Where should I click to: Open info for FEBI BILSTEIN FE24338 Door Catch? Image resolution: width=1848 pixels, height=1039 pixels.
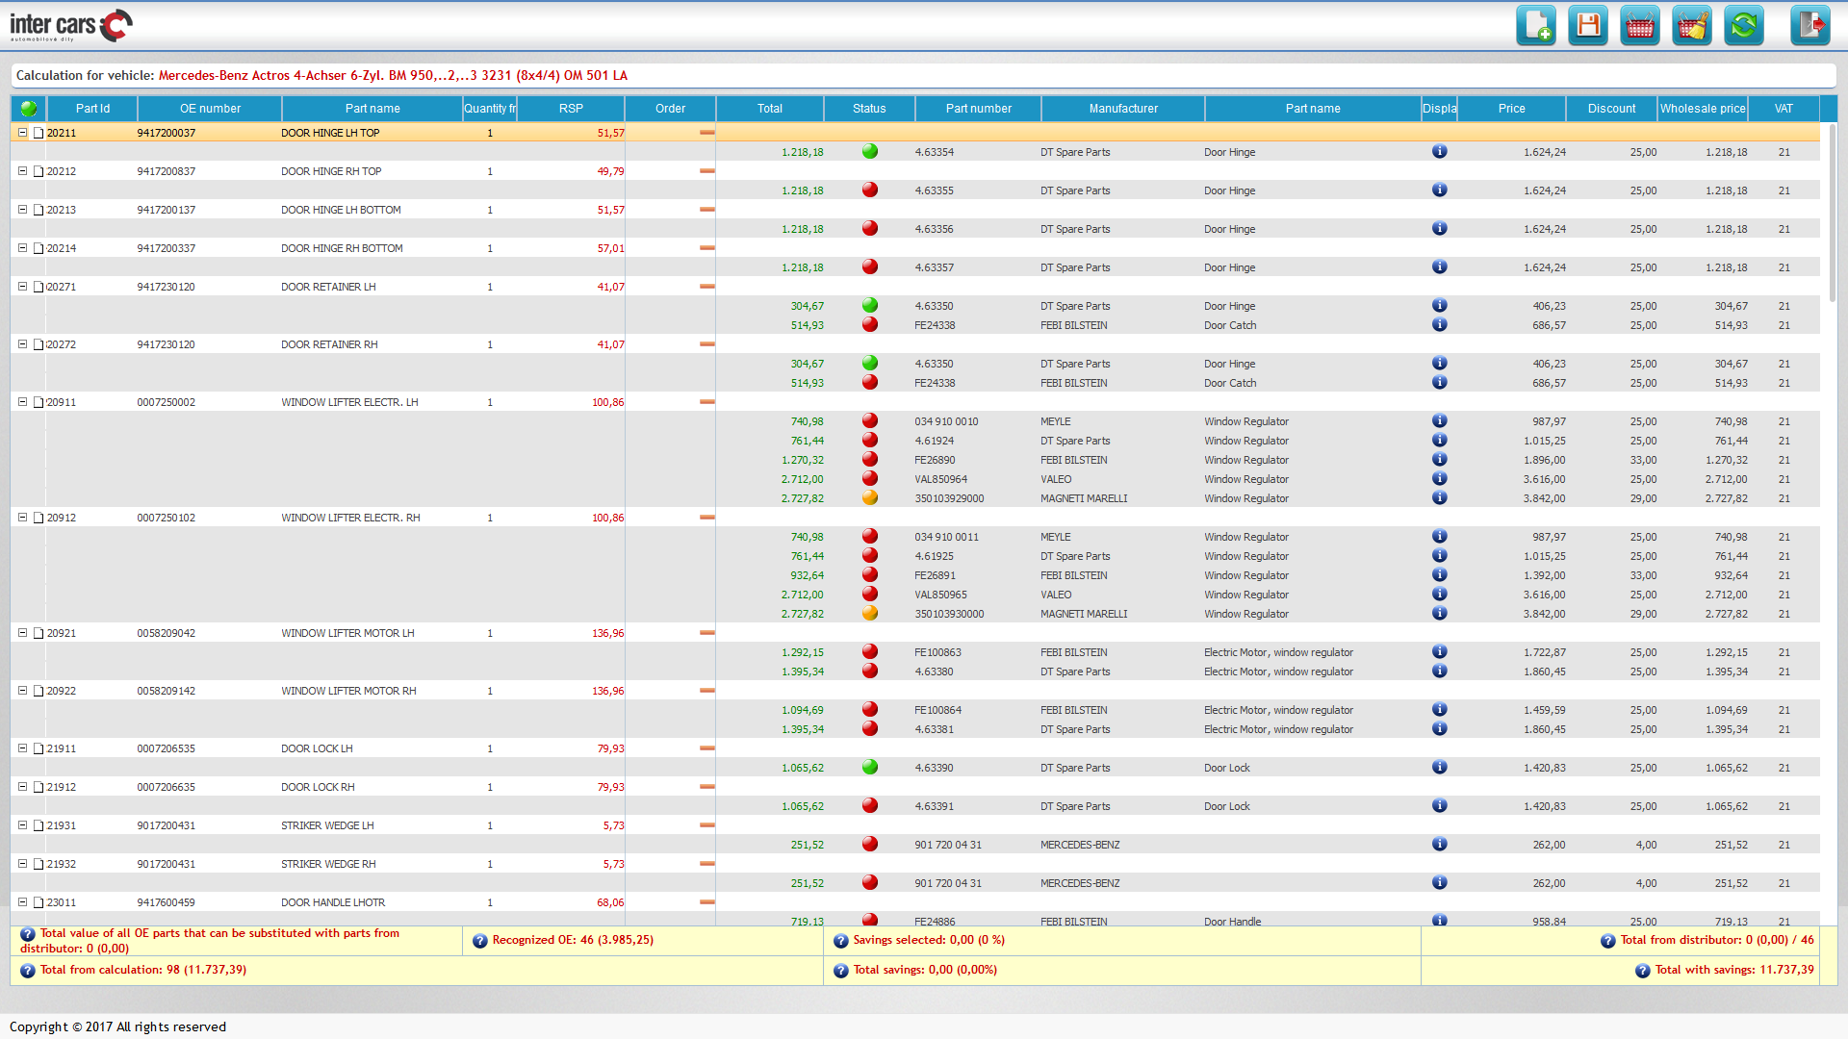click(x=1440, y=324)
